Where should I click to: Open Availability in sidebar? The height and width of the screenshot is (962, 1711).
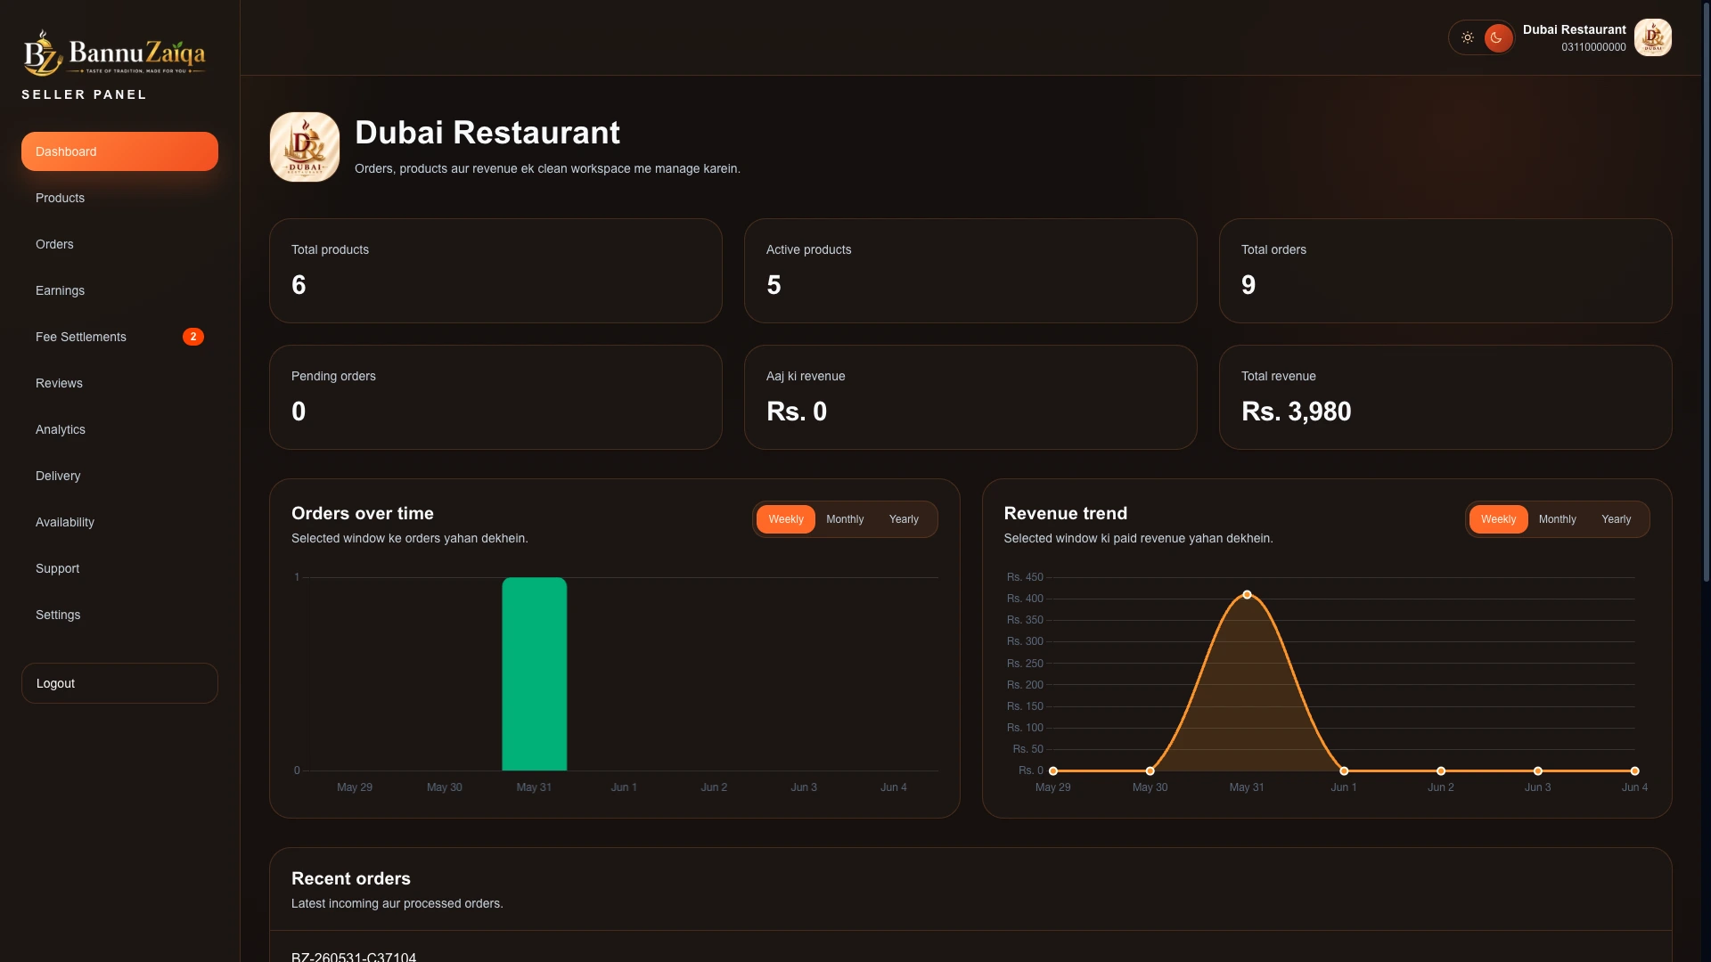119,522
